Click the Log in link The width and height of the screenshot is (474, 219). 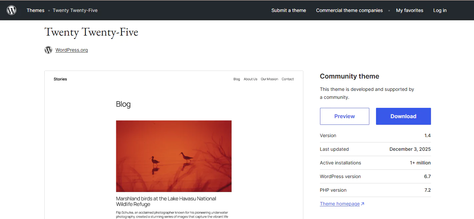point(440,10)
